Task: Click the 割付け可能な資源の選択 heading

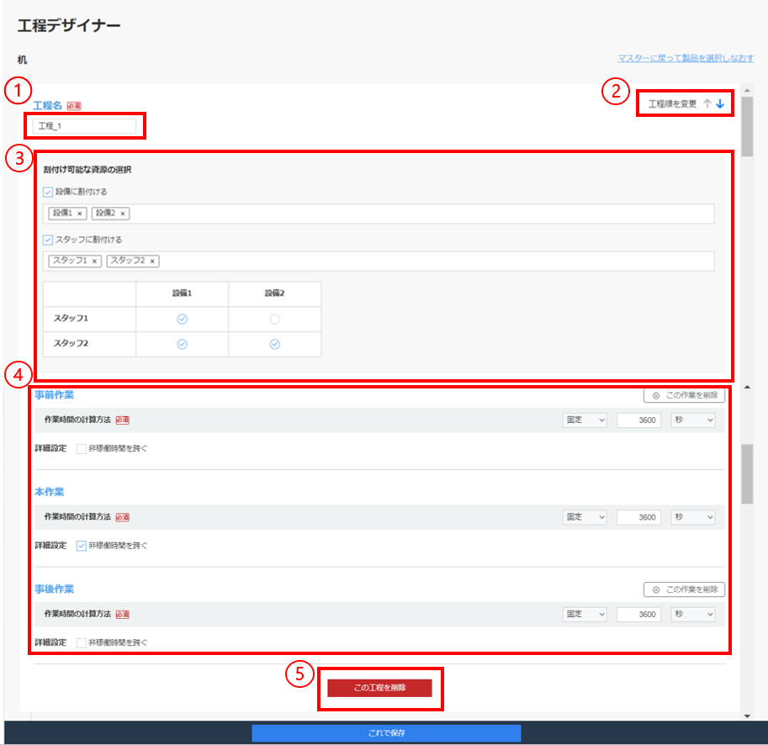Action: (x=87, y=170)
